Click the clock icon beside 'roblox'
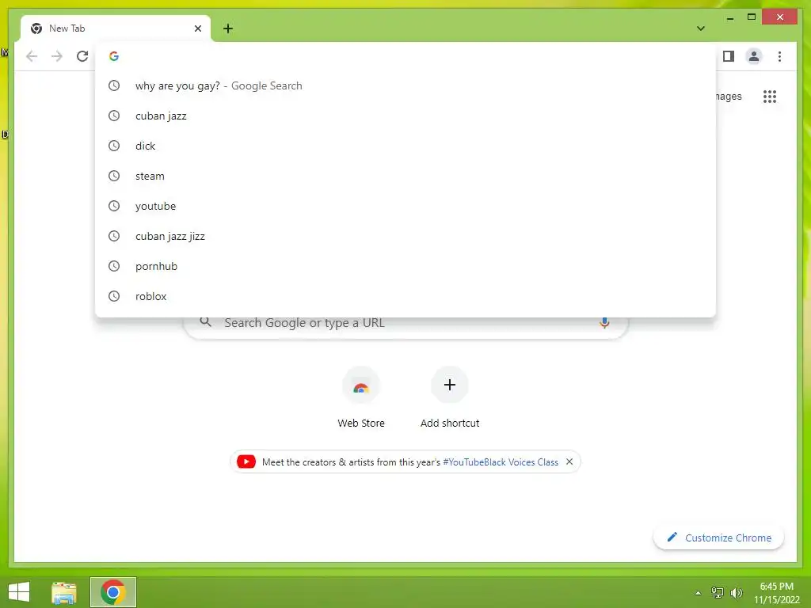This screenshot has height=608, width=811. point(114,296)
